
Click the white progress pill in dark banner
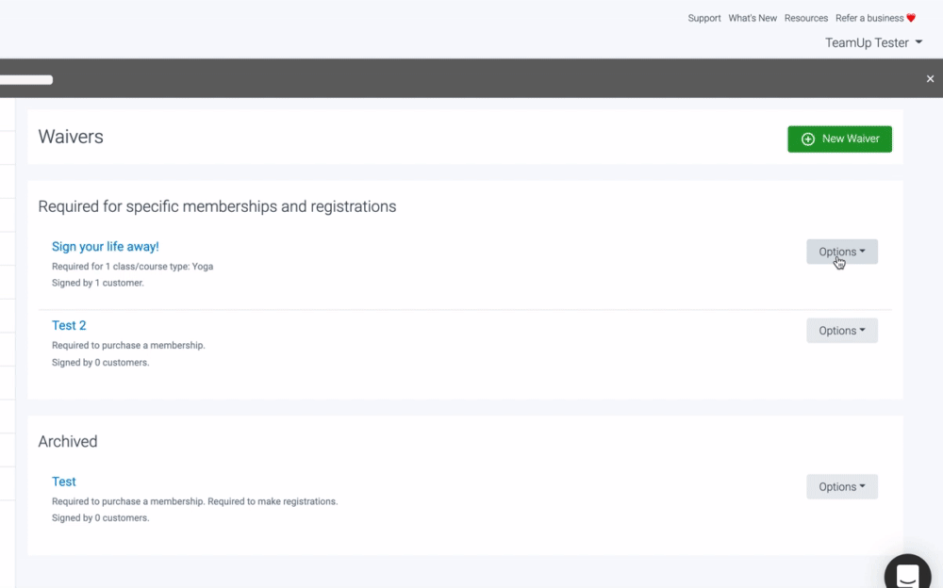tap(25, 80)
